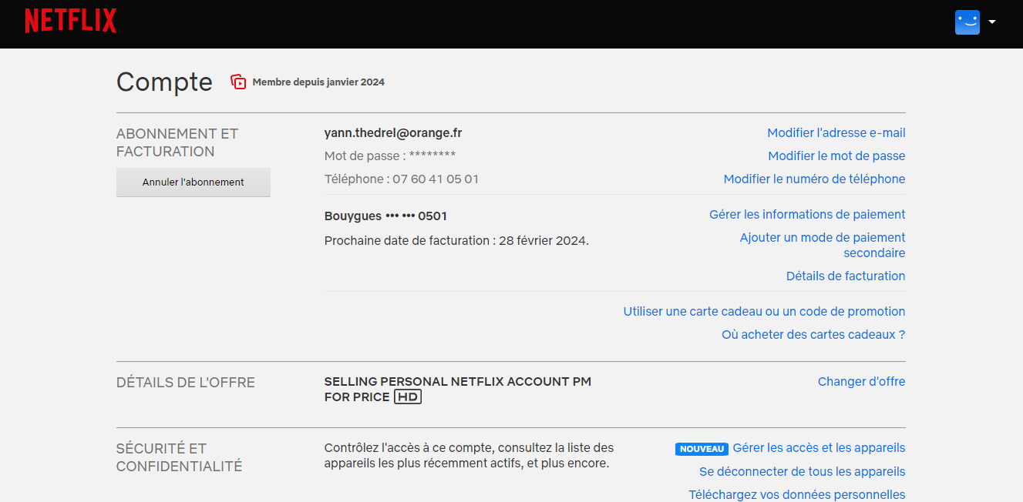Click the Bouygues payment method text

385,216
